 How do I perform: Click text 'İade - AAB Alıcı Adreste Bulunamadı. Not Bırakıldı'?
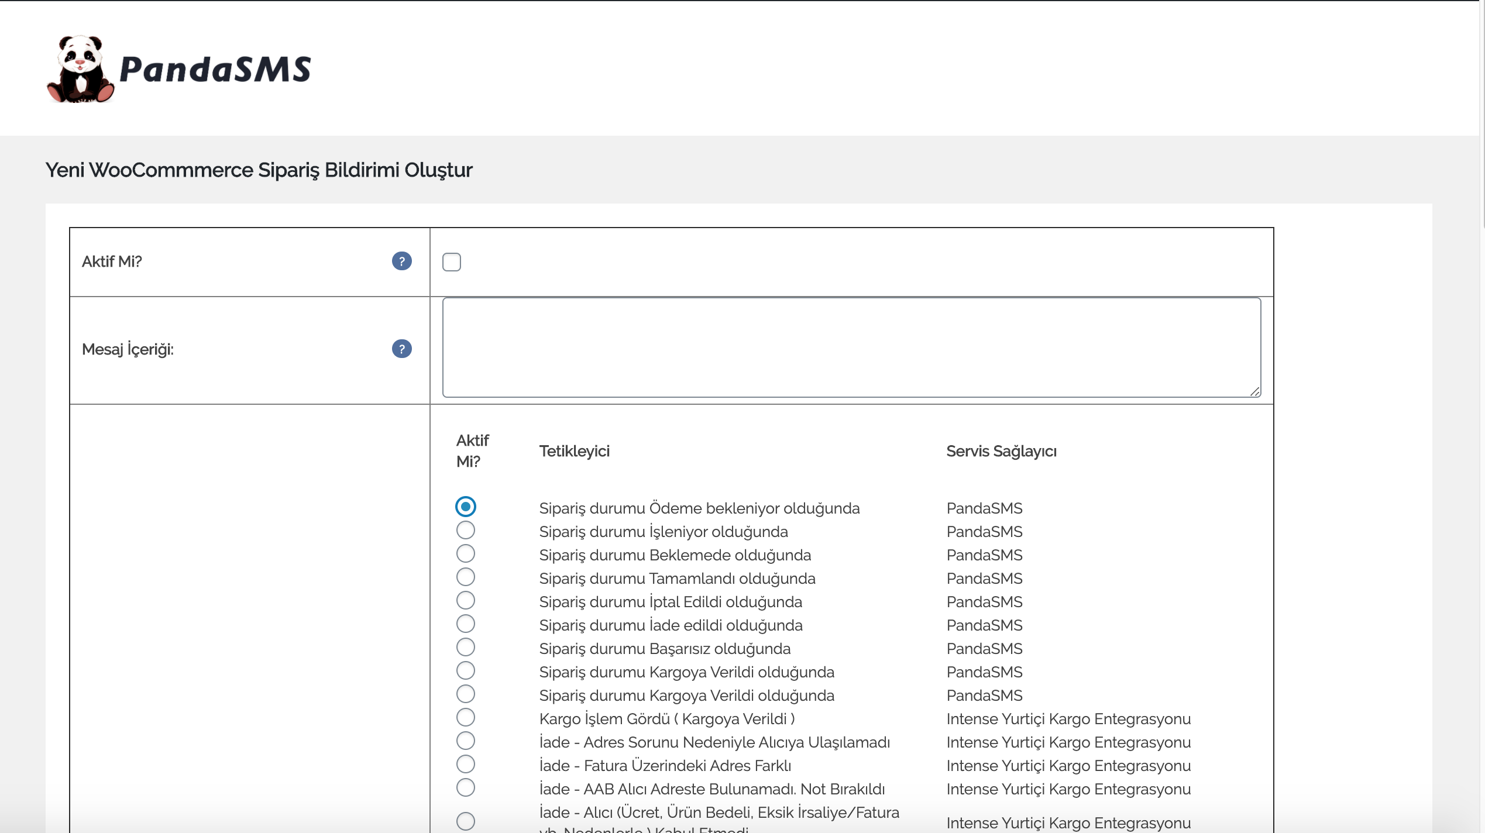tap(712, 789)
